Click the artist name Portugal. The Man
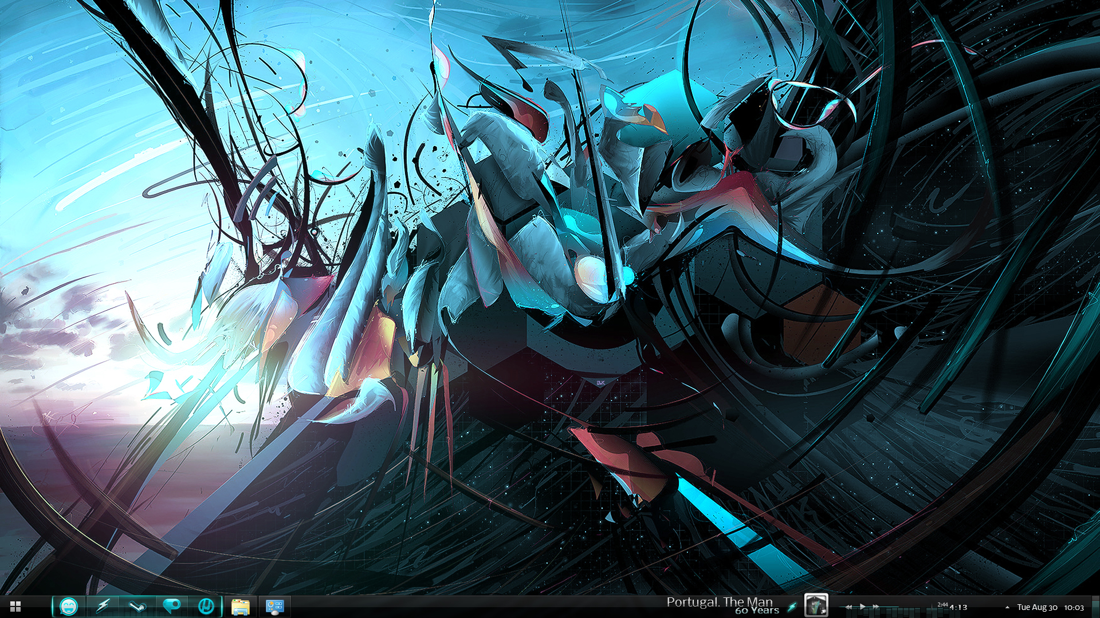1100x618 pixels. point(720,602)
